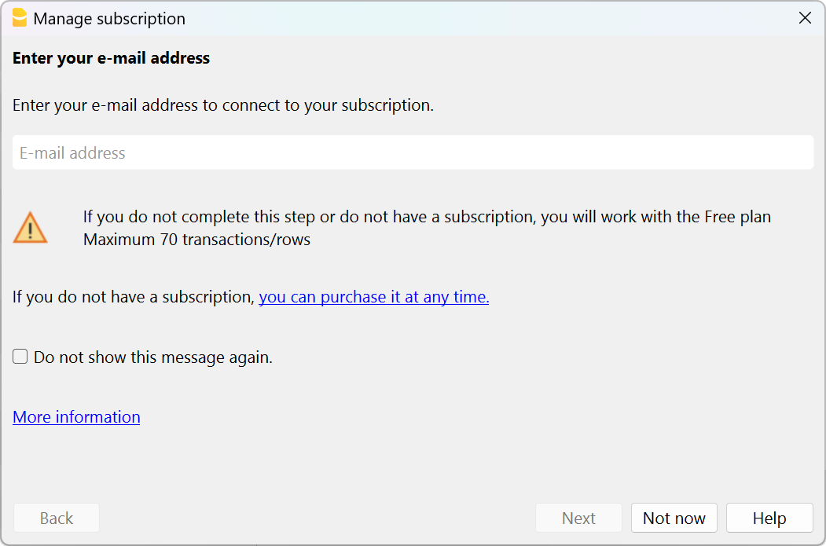Image resolution: width=826 pixels, height=546 pixels.
Task: Click inside the E-mail address input field
Action: [x=413, y=152]
